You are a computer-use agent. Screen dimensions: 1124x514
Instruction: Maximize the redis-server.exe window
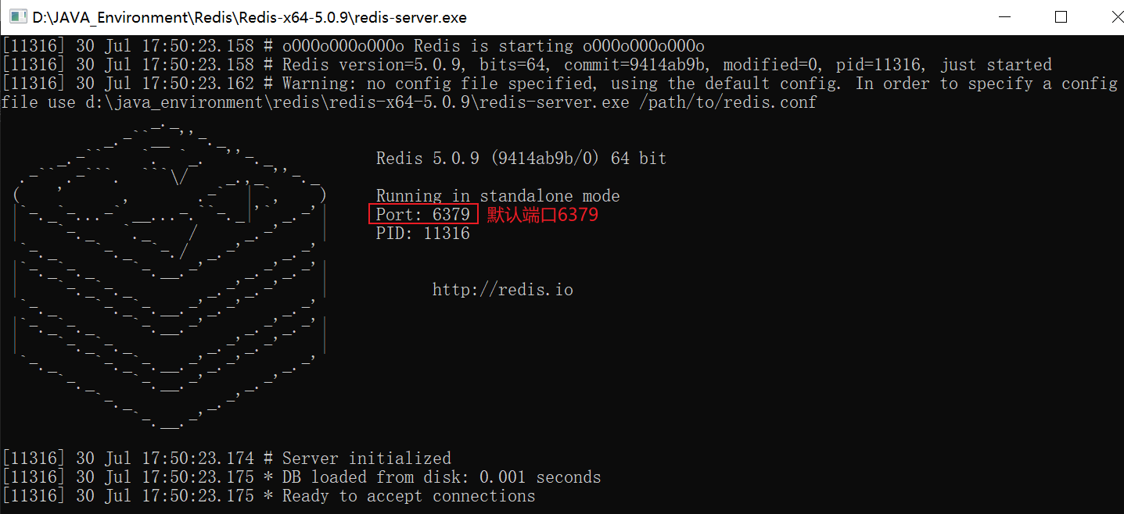1061,16
